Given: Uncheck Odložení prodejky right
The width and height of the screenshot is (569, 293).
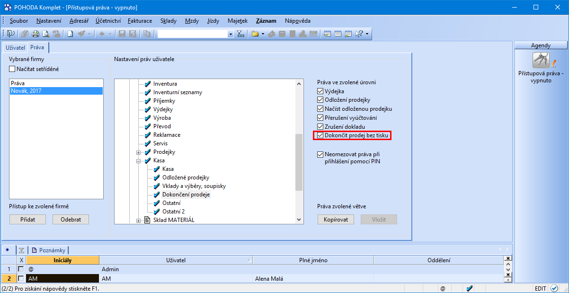Looking at the screenshot, I should pyautogui.click(x=320, y=100).
